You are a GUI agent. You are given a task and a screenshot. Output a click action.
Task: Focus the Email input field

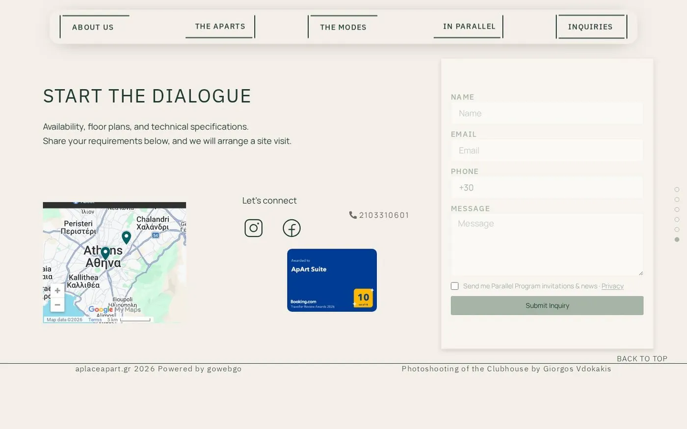click(547, 151)
